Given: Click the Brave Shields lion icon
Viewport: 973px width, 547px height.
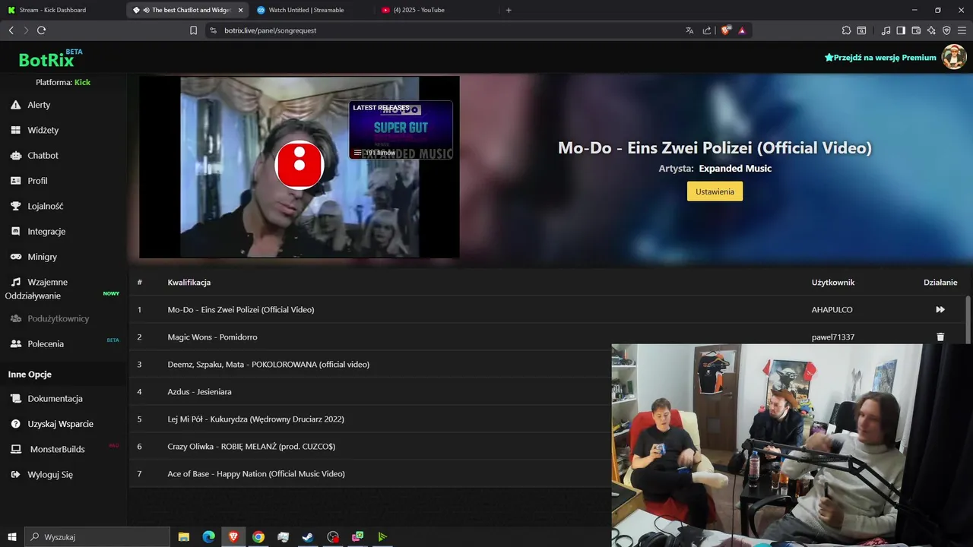Looking at the screenshot, I should coord(726,30).
